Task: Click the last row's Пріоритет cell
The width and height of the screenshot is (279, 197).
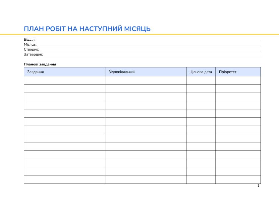Action: pyautogui.click(x=238, y=178)
